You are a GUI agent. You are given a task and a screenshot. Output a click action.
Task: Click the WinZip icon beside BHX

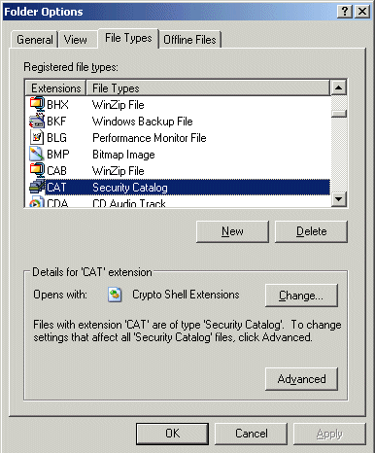point(37,104)
